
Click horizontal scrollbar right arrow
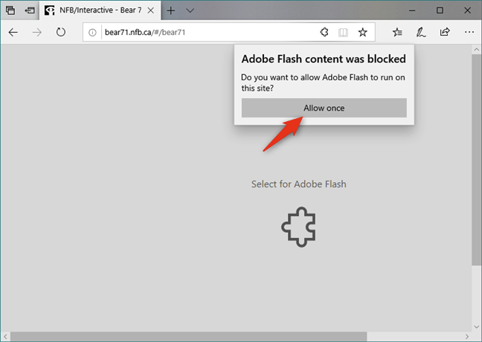click(467, 337)
